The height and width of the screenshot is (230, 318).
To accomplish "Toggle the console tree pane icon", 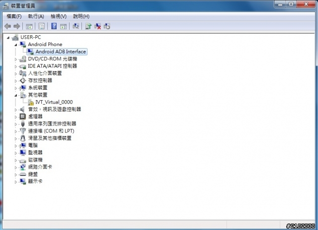I will [29, 26].
